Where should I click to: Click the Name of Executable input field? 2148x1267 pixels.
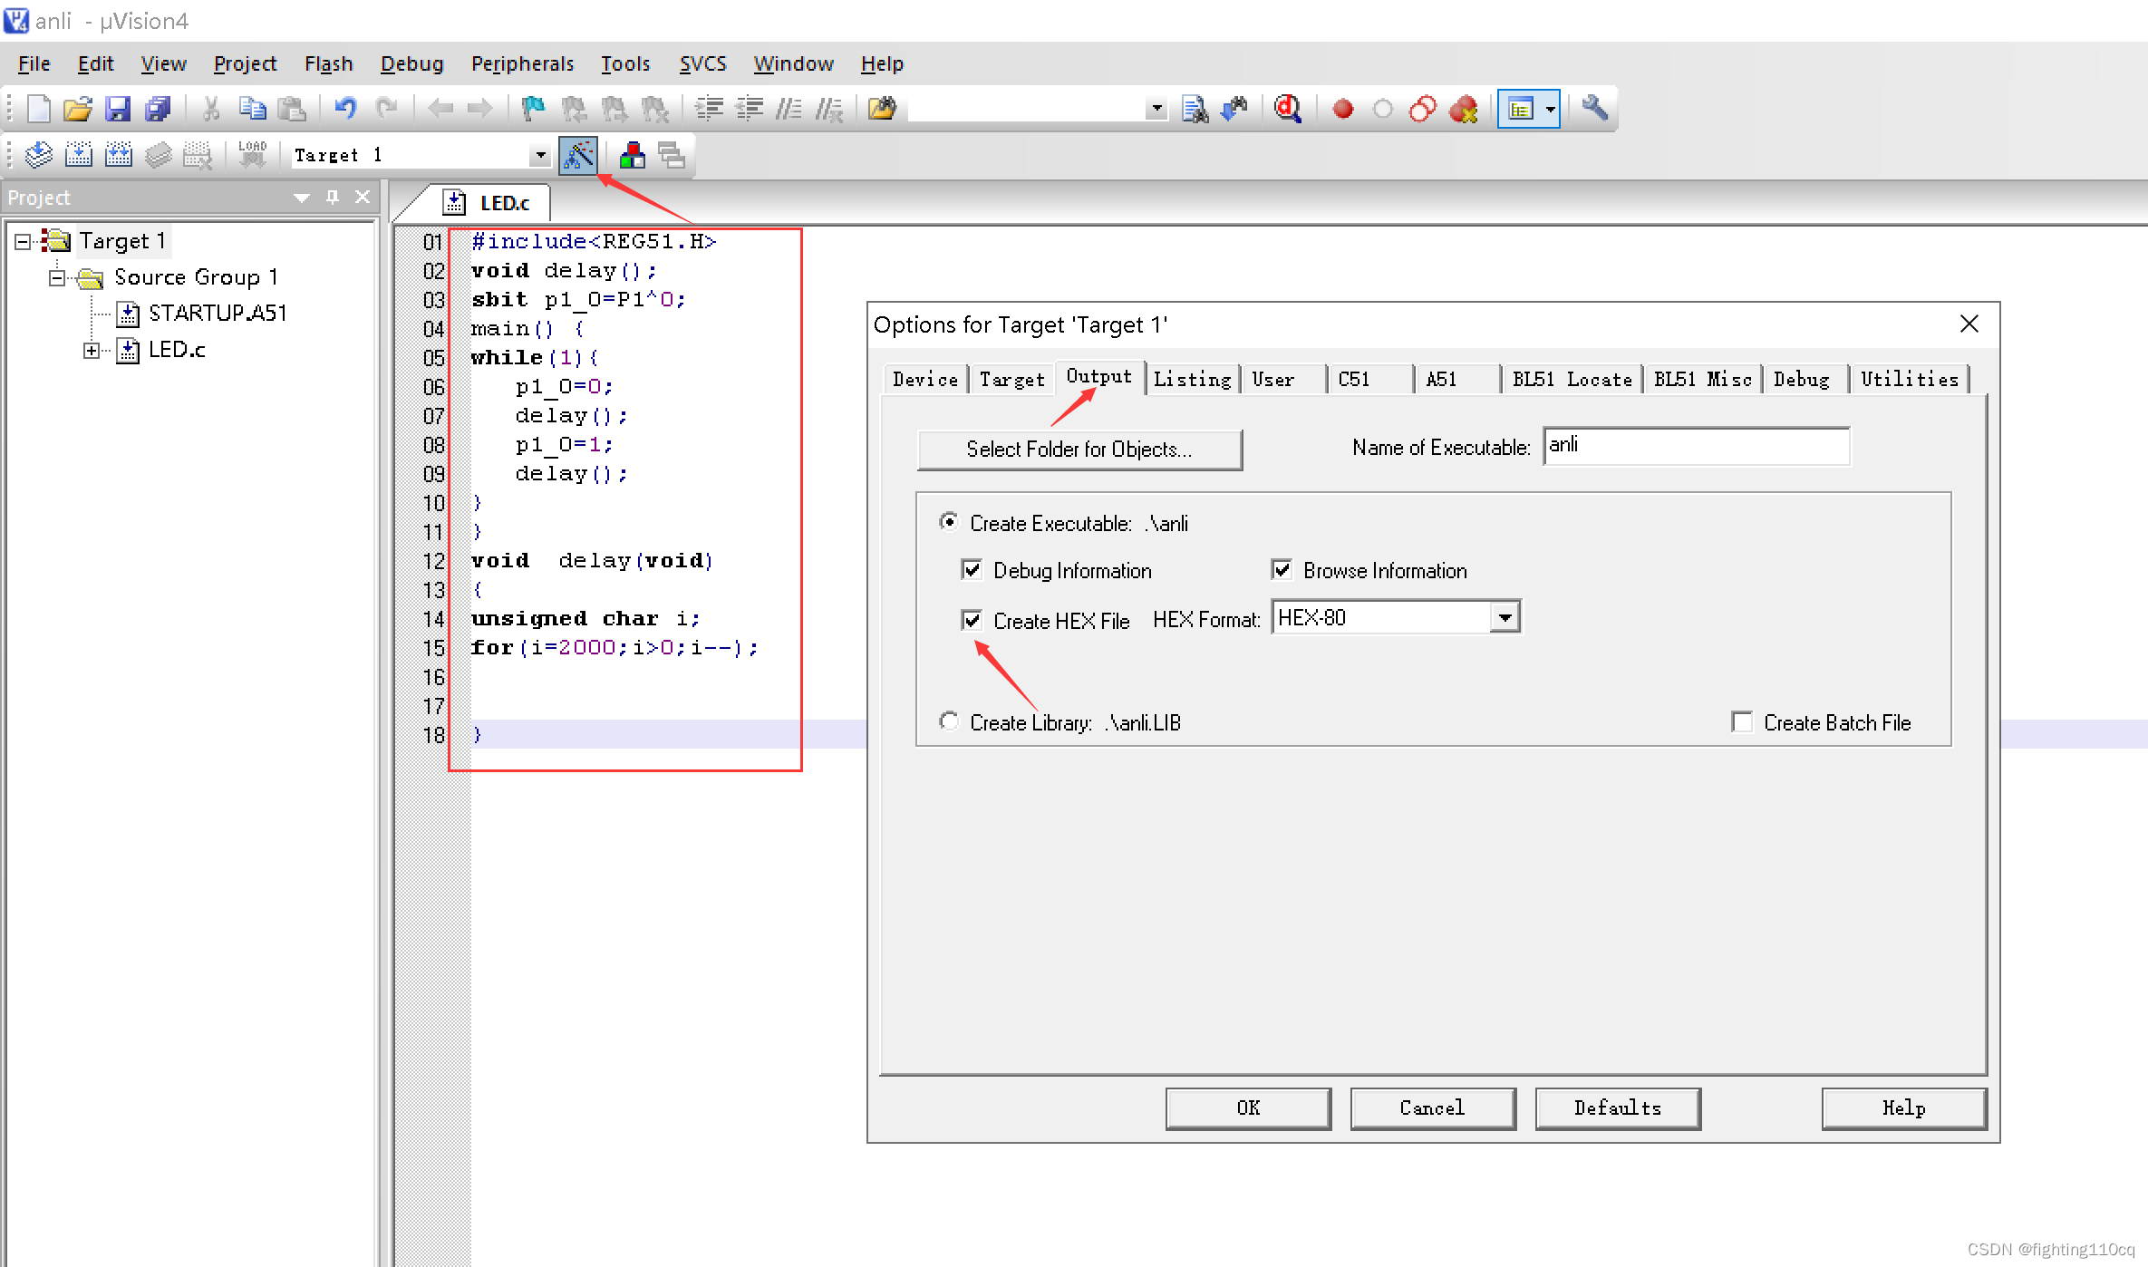pos(1695,446)
